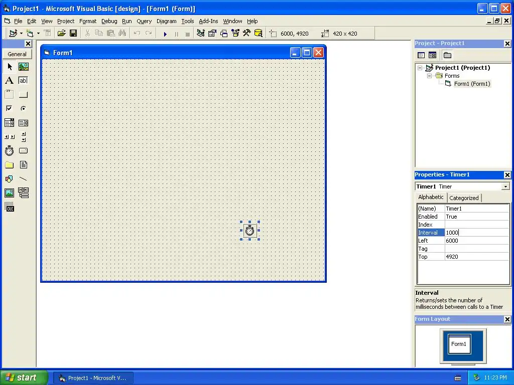Select Form1 (Form1) in Project Explorer
514x385 pixels.
coord(472,84)
